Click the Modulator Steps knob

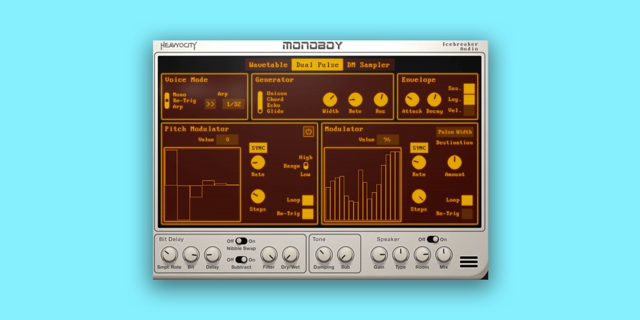pyautogui.click(x=419, y=196)
